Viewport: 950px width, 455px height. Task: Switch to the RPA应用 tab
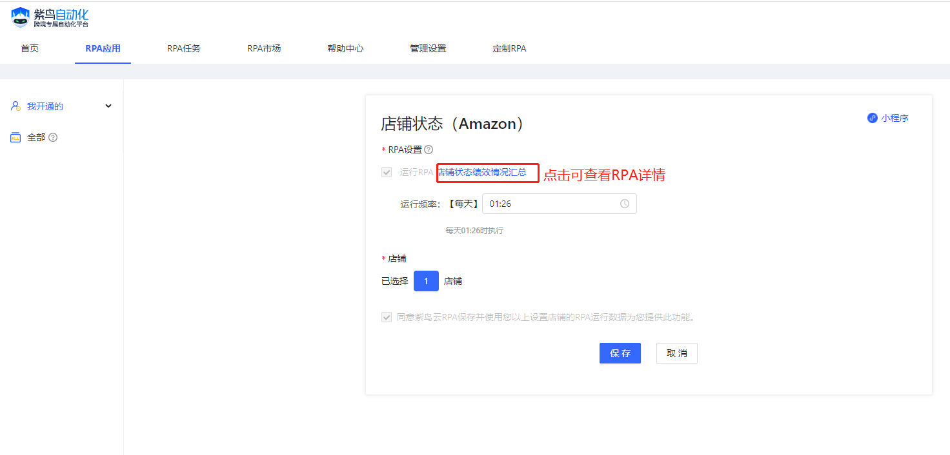(103, 48)
